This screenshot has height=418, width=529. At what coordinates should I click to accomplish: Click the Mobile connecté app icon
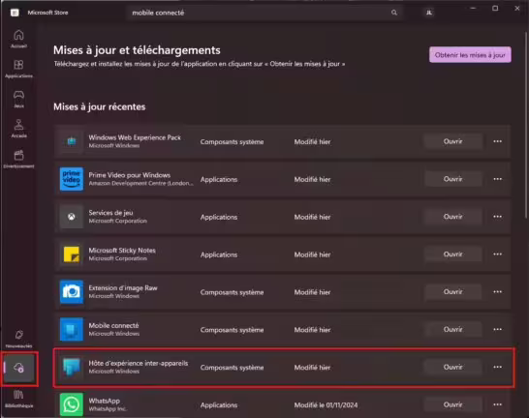(72, 329)
